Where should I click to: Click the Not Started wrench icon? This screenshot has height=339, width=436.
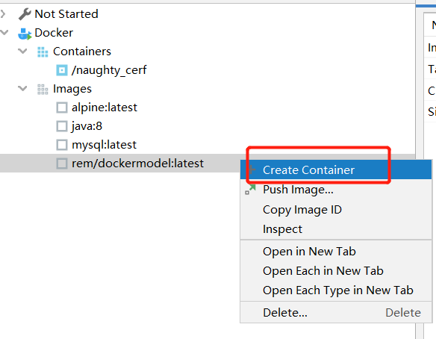25,14
